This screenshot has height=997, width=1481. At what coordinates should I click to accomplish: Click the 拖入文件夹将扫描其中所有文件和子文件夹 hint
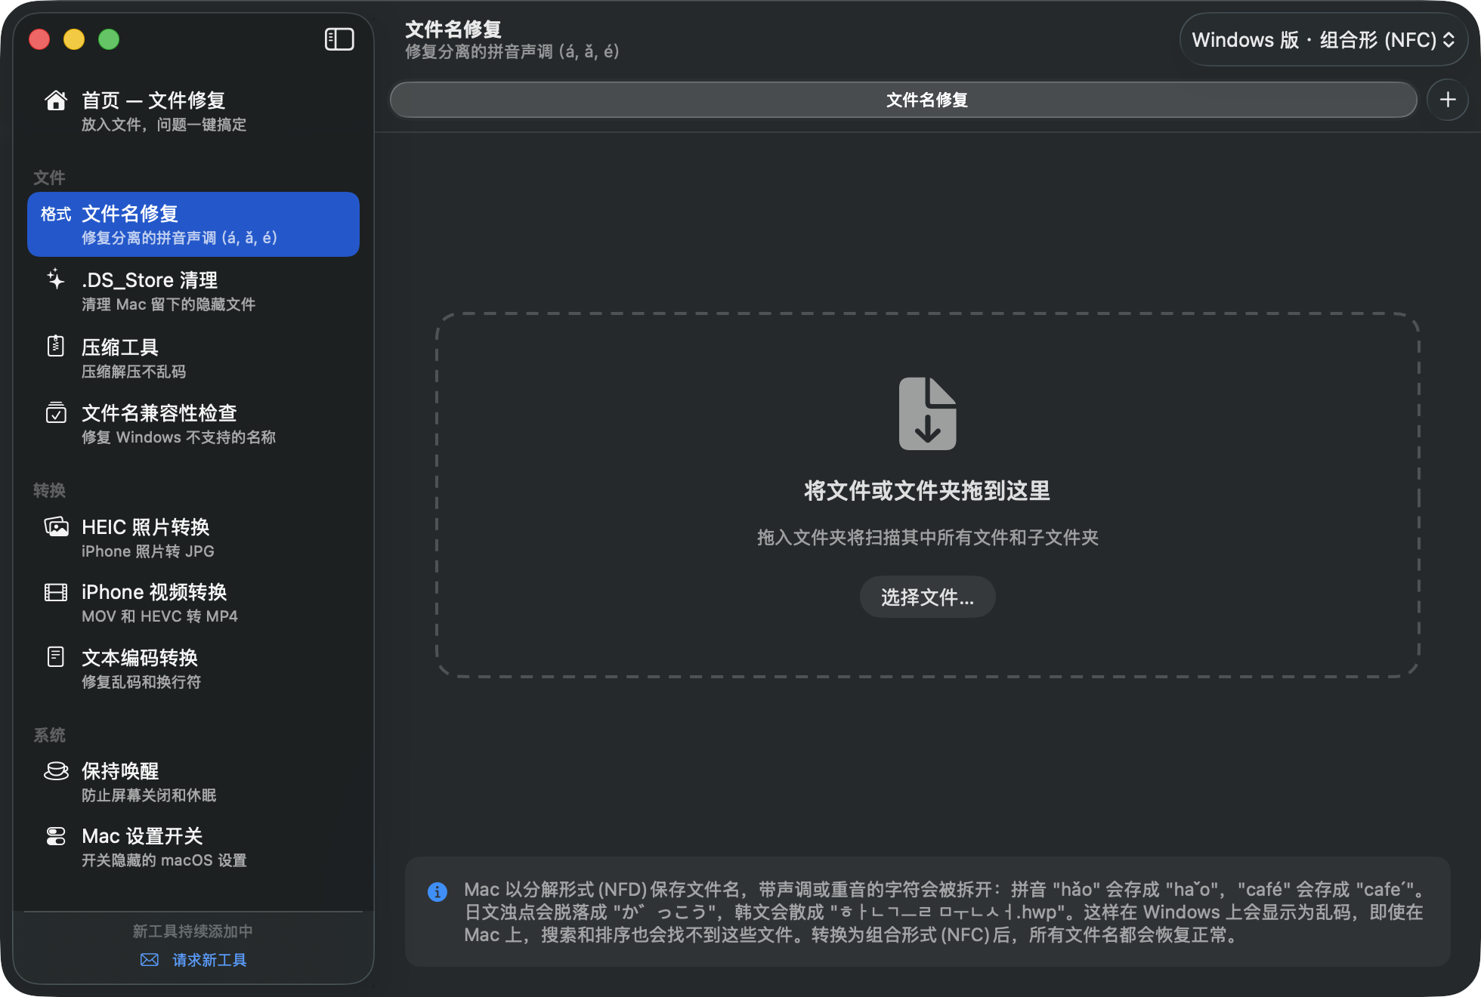(927, 537)
